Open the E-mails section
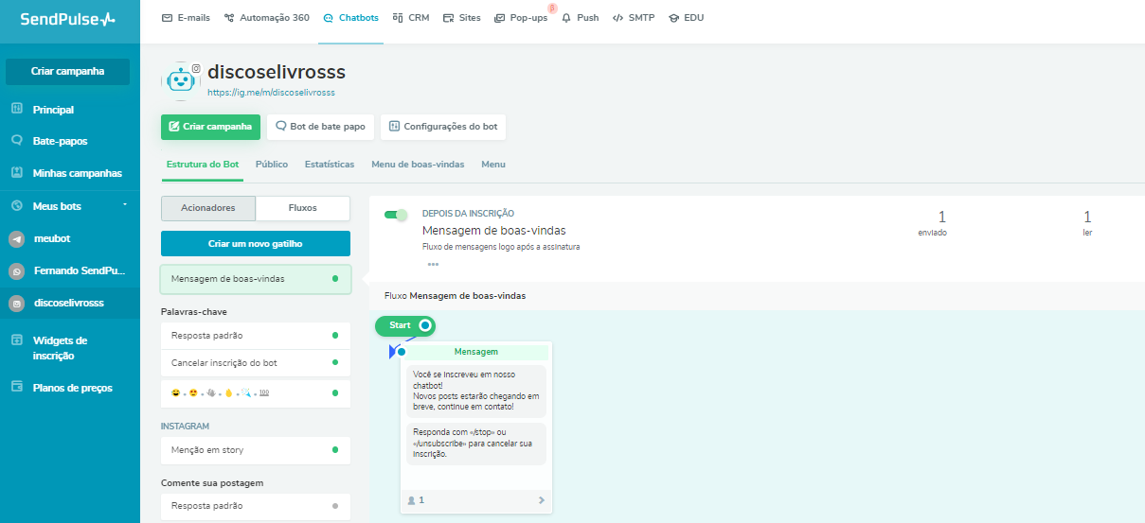The image size is (1145, 523). coord(186,18)
